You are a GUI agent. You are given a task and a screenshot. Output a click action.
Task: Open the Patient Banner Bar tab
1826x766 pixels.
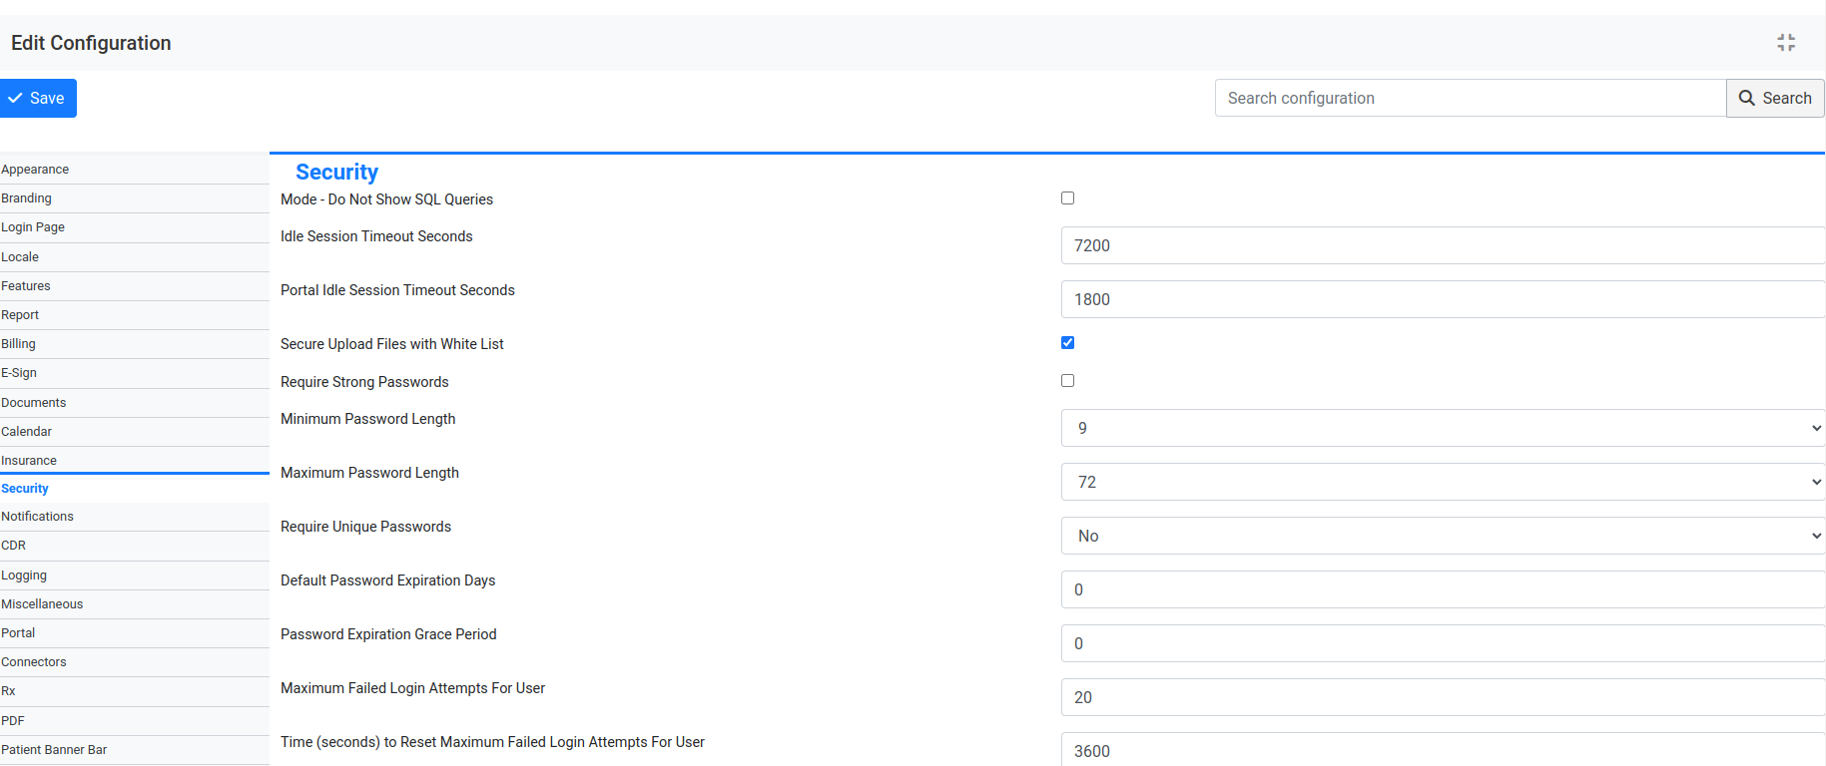[54, 750]
